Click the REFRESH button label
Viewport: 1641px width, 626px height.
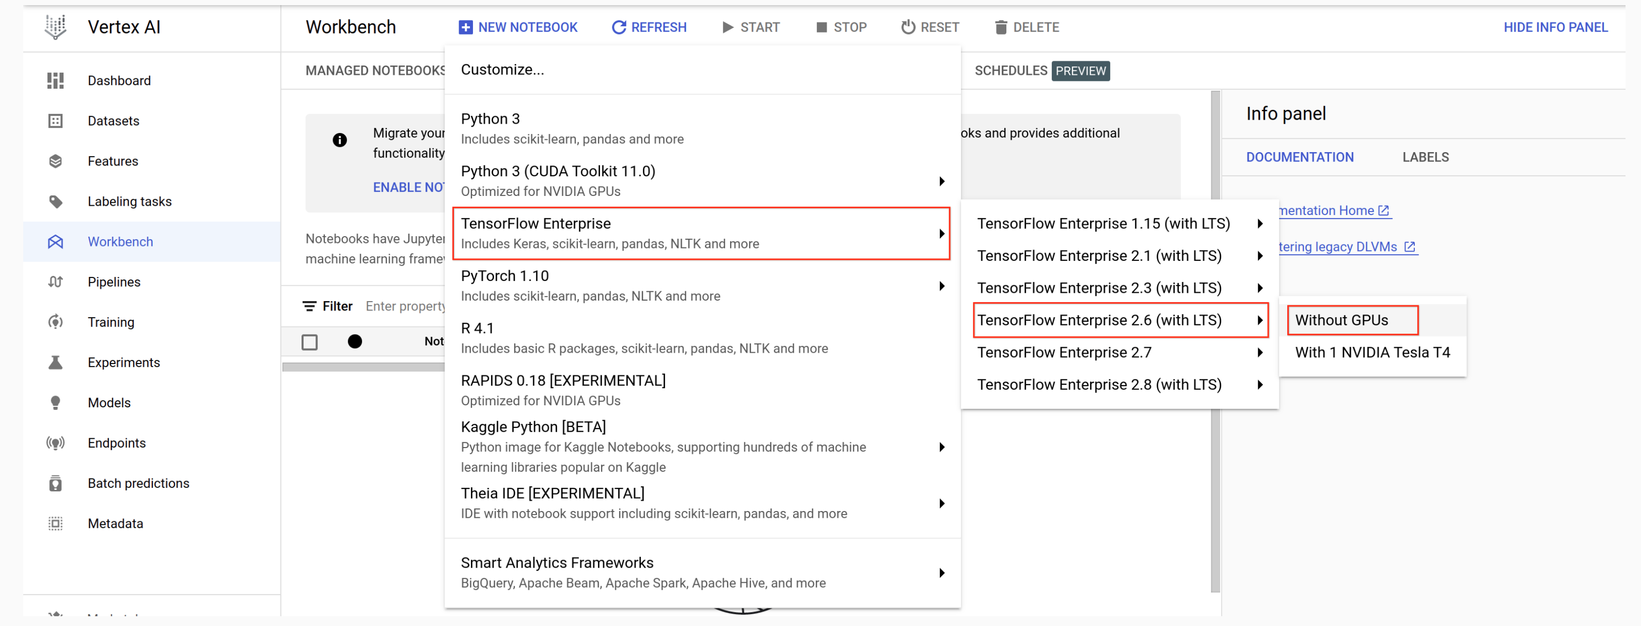[659, 27]
